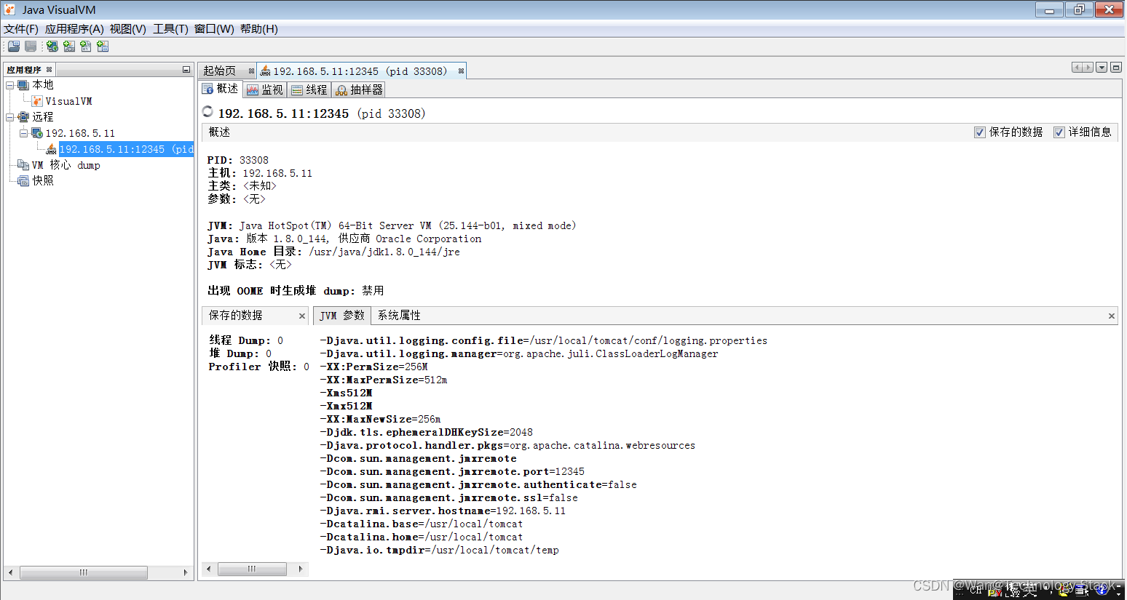Image resolution: width=1127 pixels, height=600 pixels.
Task: Select 192.168.5.11 host tree item
Action: click(x=80, y=133)
